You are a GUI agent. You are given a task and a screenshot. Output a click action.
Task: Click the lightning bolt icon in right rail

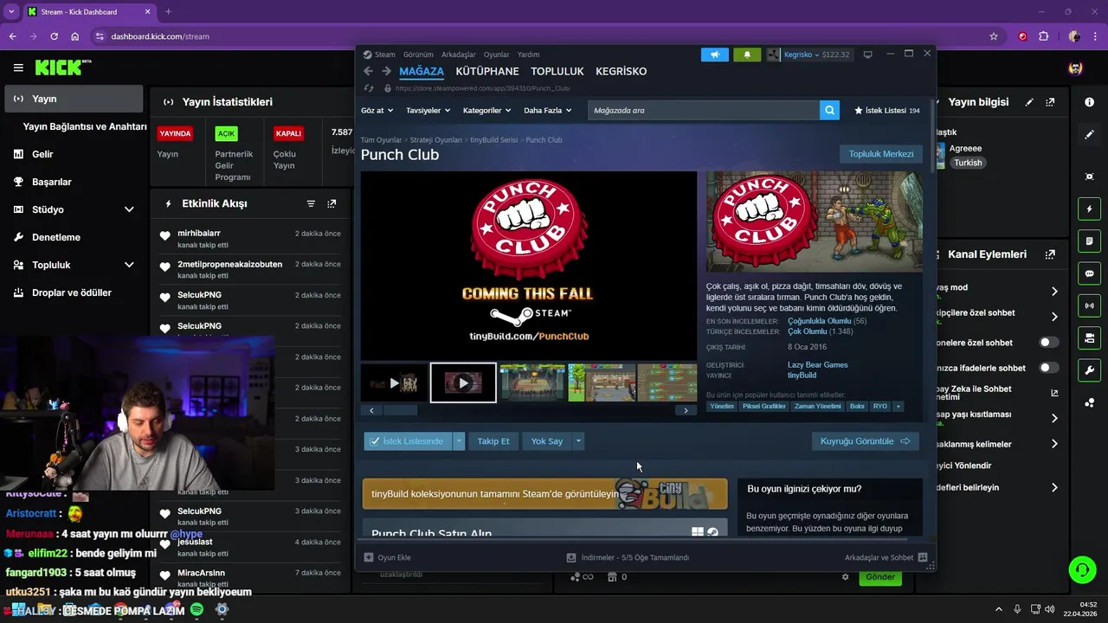(x=1089, y=209)
